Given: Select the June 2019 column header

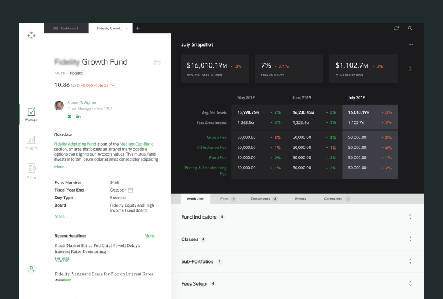Looking at the screenshot, I should point(301,97).
